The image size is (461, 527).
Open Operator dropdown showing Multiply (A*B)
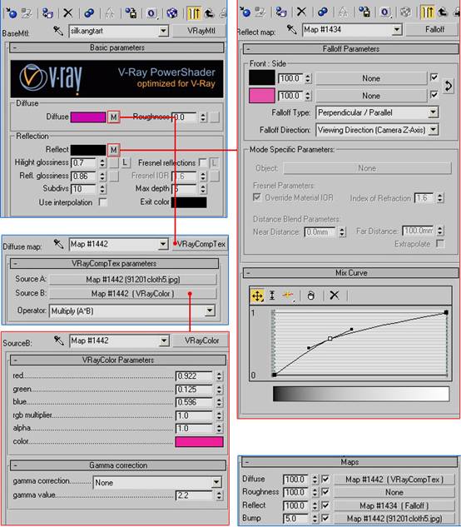pos(210,311)
